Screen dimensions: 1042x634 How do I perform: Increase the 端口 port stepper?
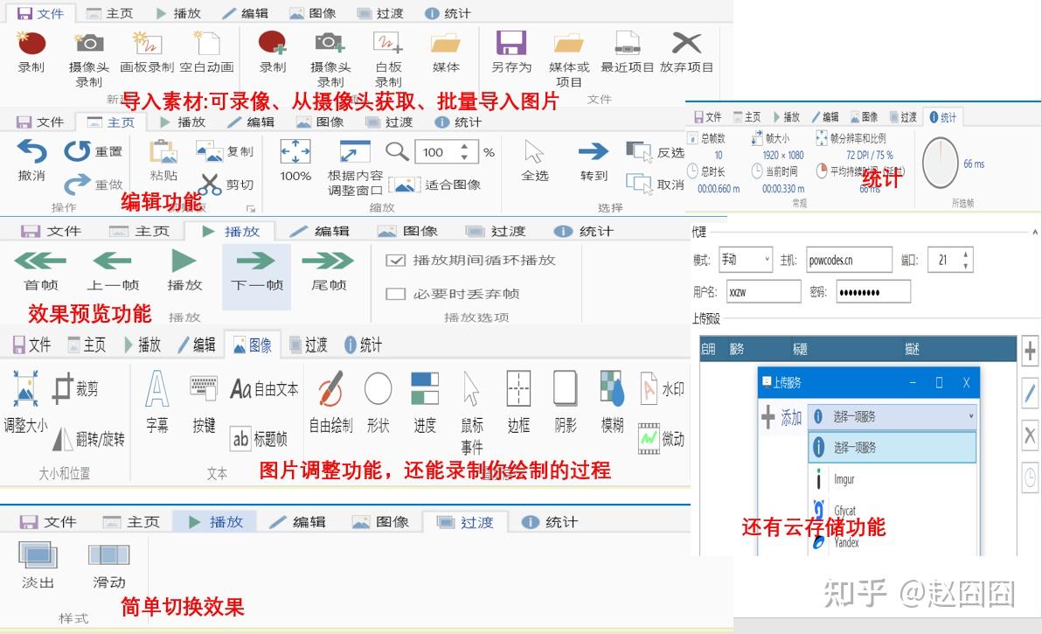point(966,254)
